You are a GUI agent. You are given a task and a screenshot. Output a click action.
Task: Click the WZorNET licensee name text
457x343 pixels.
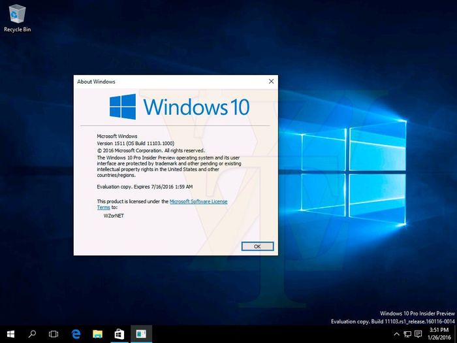[x=114, y=215]
